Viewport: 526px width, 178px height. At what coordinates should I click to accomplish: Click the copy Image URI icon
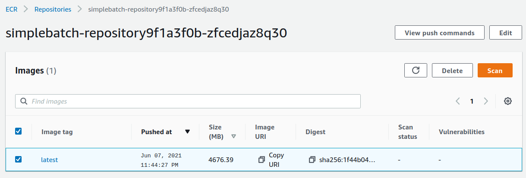tap(261, 160)
